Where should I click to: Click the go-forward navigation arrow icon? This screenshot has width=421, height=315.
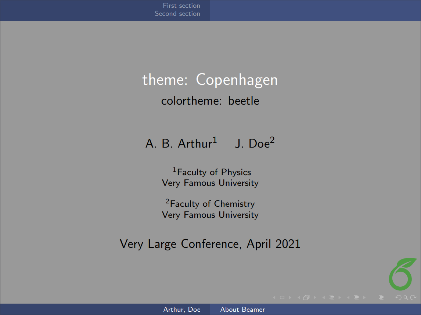pyautogui.click(x=413, y=297)
